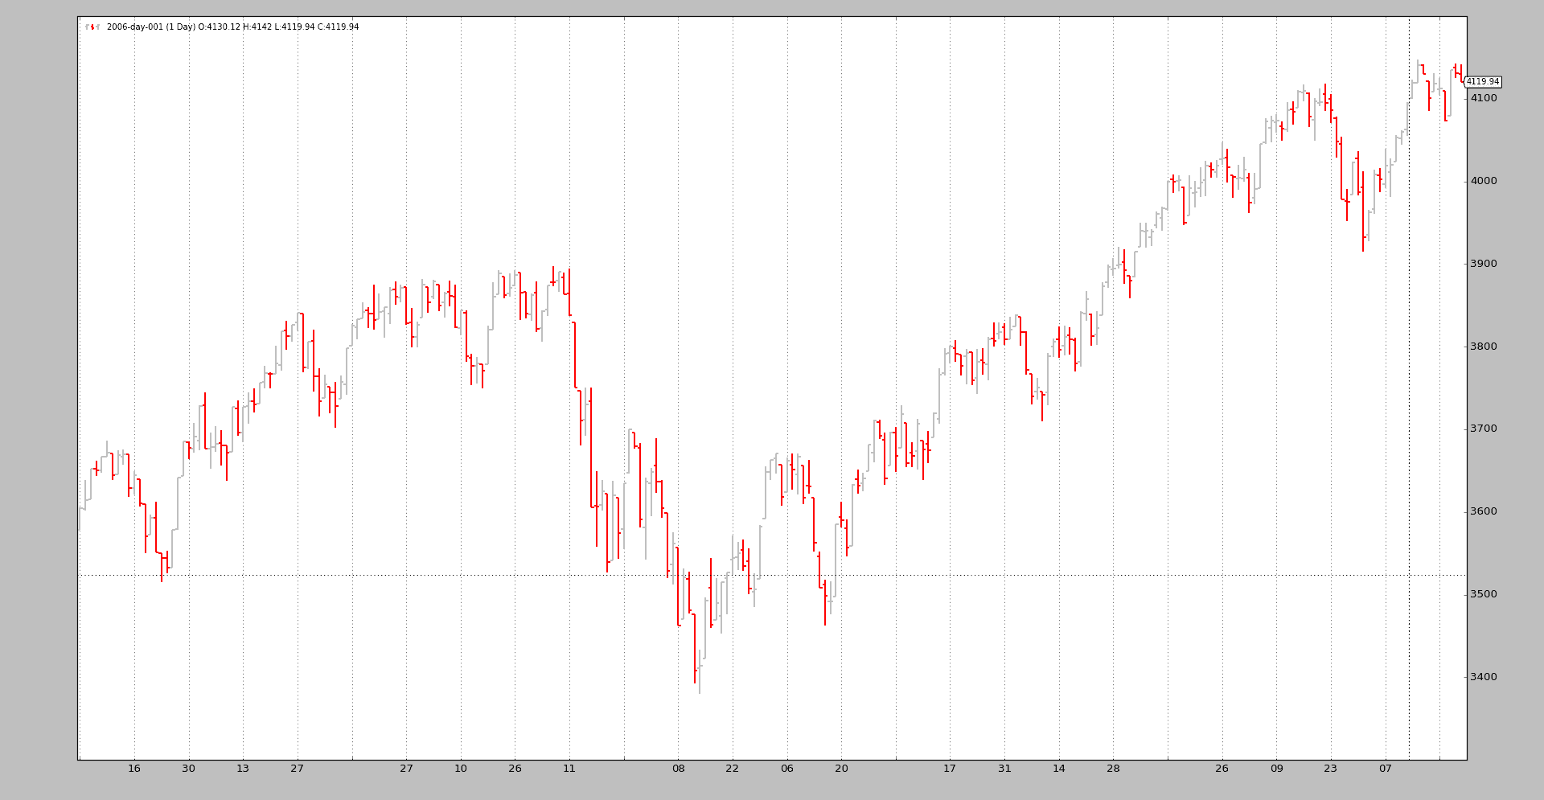The height and width of the screenshot is (800, 1544).
Task: Click the 3900 y-axis tick label
Action: (x=1483, y=264)
